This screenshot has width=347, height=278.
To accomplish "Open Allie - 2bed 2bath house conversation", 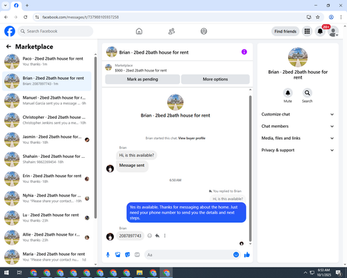I will (46, 237).
